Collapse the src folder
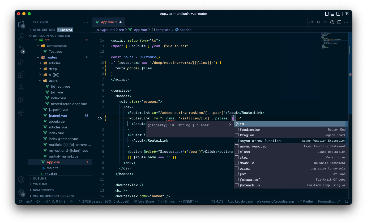Image resolution: width=367 pixels, height=224 pixels. pyautogui.click(x=60, y=40)
